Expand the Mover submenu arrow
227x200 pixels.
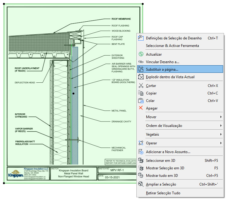click(221, 117)
